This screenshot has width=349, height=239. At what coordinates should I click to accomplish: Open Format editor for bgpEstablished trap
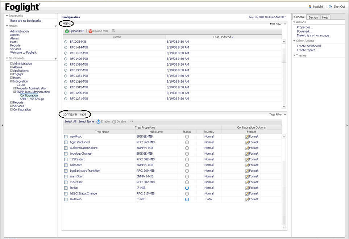point(252,142)
